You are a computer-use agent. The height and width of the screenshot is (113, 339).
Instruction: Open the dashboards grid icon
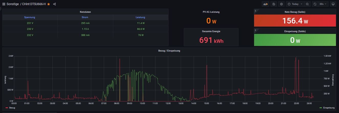coord(4,4)
